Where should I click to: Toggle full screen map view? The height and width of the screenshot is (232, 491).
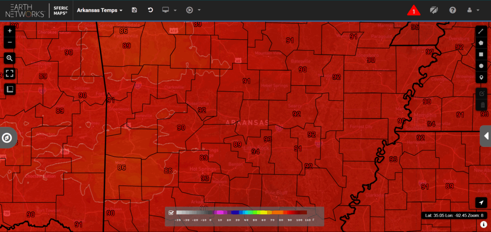[10, 73]
